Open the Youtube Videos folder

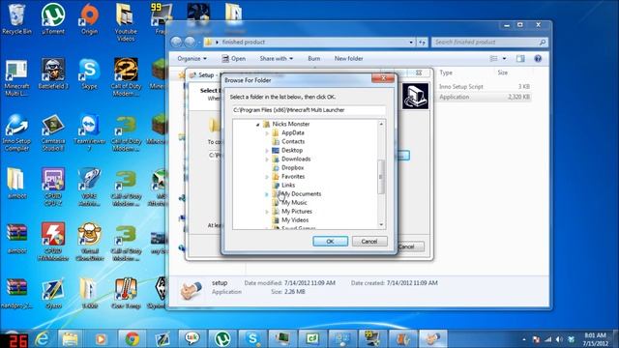pos(126,22)
